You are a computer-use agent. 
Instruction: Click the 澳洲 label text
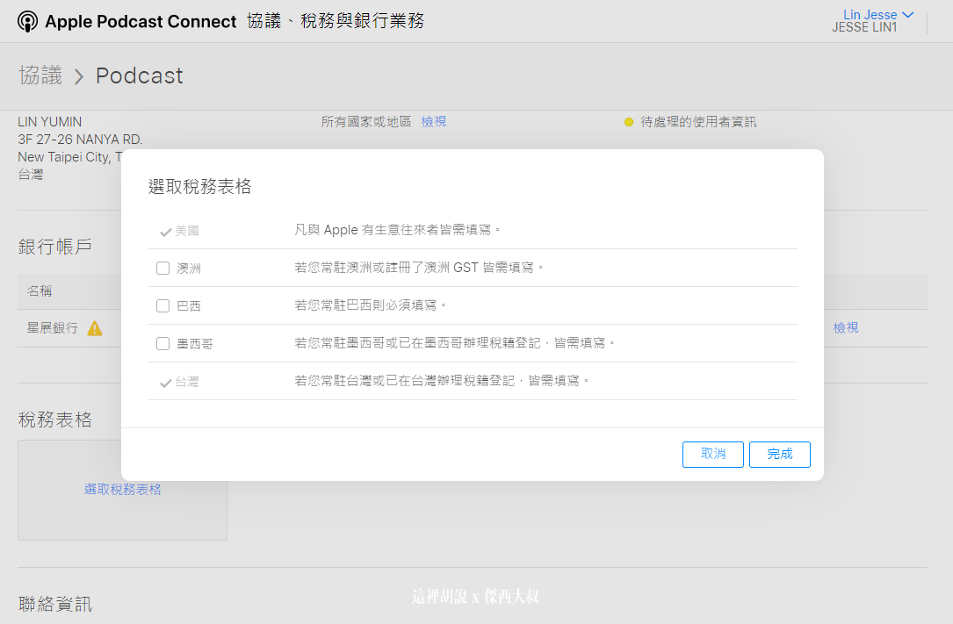[189, 269]
